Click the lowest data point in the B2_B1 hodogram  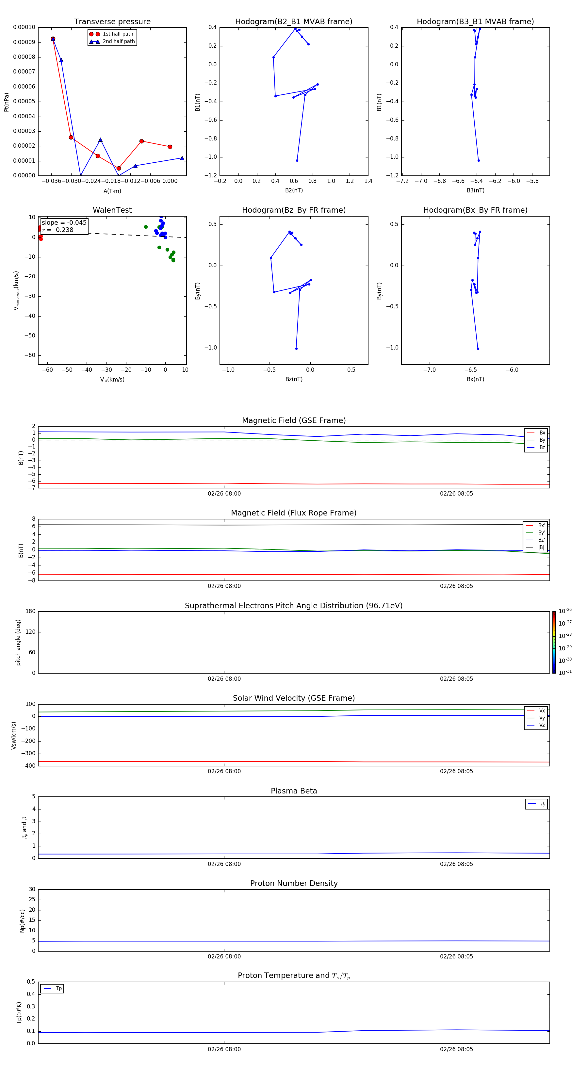[297, 160]
